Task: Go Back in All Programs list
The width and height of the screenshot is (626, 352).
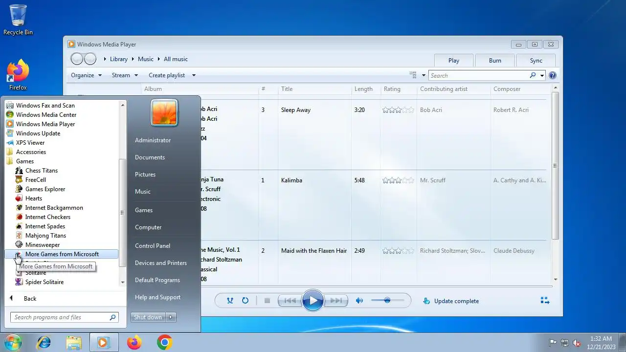Action: (30, 299)
